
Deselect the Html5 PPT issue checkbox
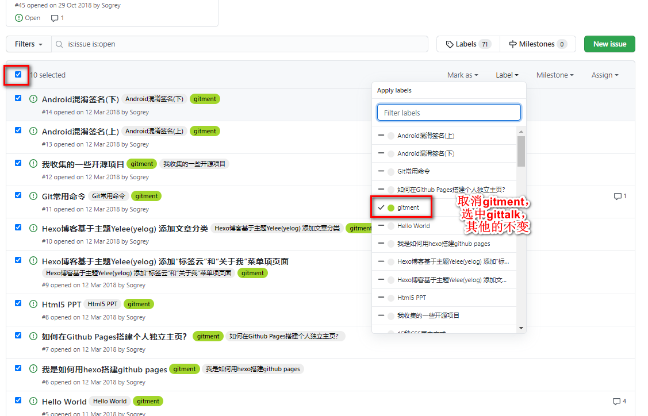[18, 303]
